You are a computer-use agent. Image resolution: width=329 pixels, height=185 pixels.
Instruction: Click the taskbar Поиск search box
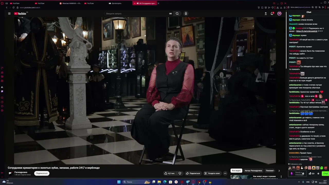tap(136, 182)
